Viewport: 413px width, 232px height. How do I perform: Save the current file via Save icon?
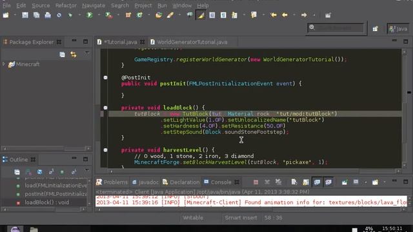[x=25, y=15]
